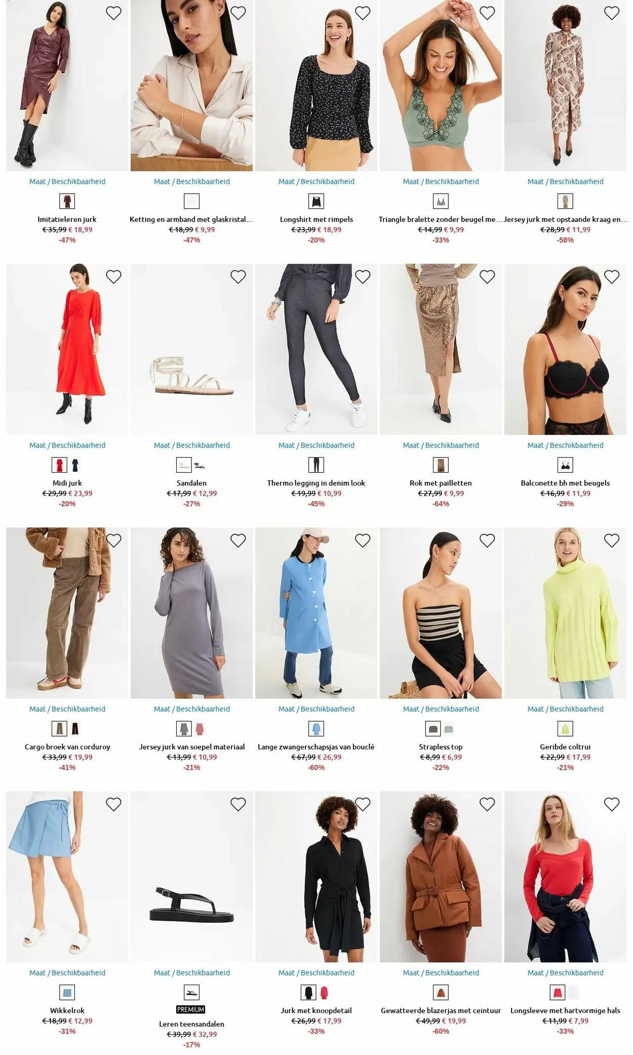Heart the Rok met pailletten item

(487, 277)
